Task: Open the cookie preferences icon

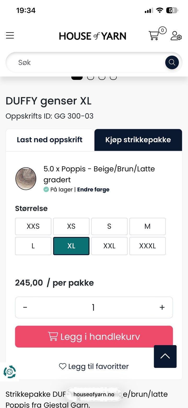Action: click(x=10, y=372)
